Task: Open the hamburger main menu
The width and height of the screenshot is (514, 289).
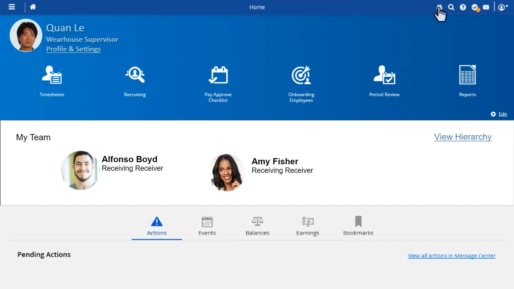Action: (12, 7)
